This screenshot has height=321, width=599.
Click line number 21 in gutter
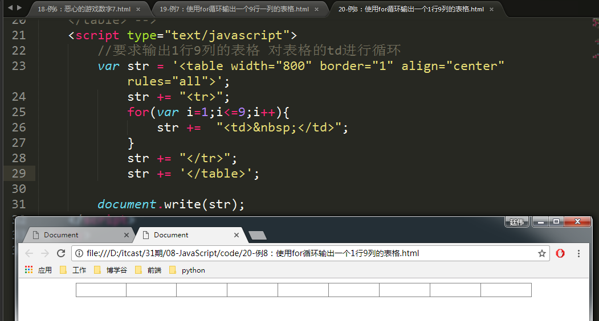(19, 35)
